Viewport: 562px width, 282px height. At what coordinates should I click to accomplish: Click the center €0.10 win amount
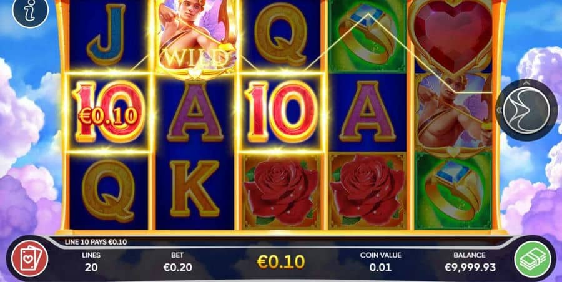(280, 262)
